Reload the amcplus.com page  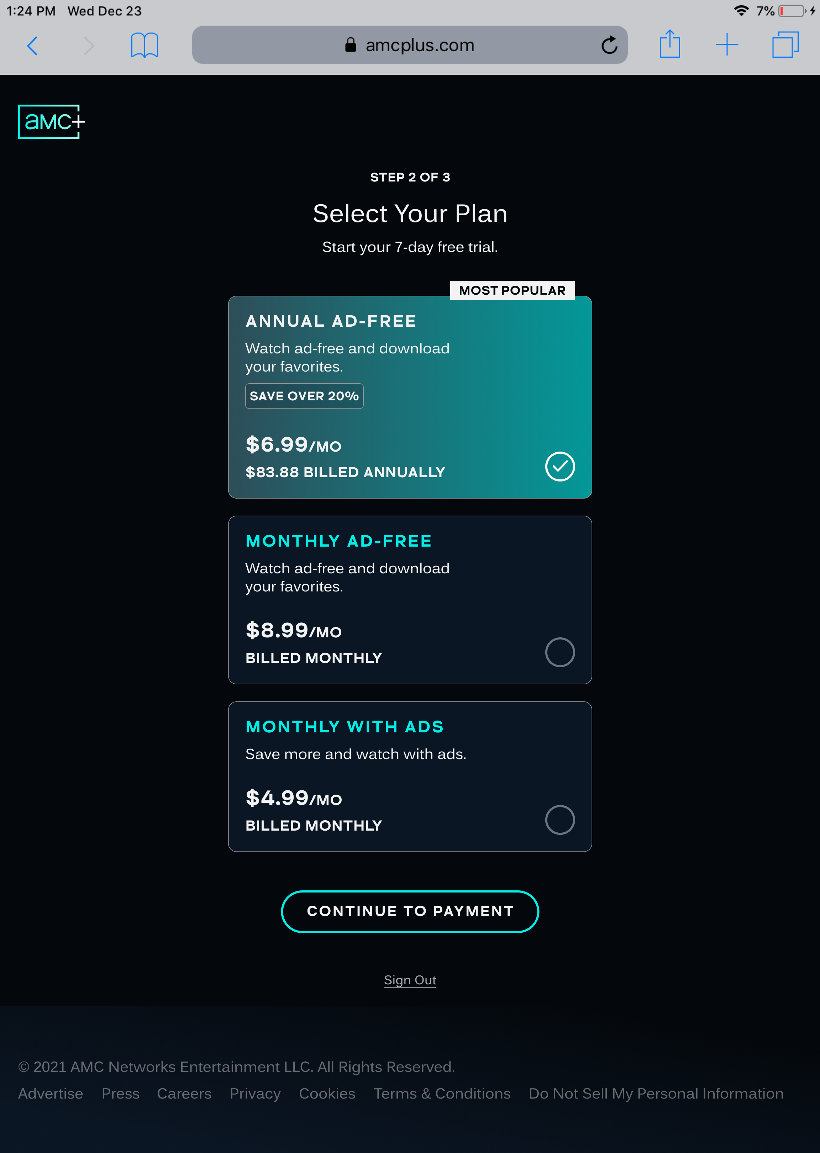click(x=609, y=46)
